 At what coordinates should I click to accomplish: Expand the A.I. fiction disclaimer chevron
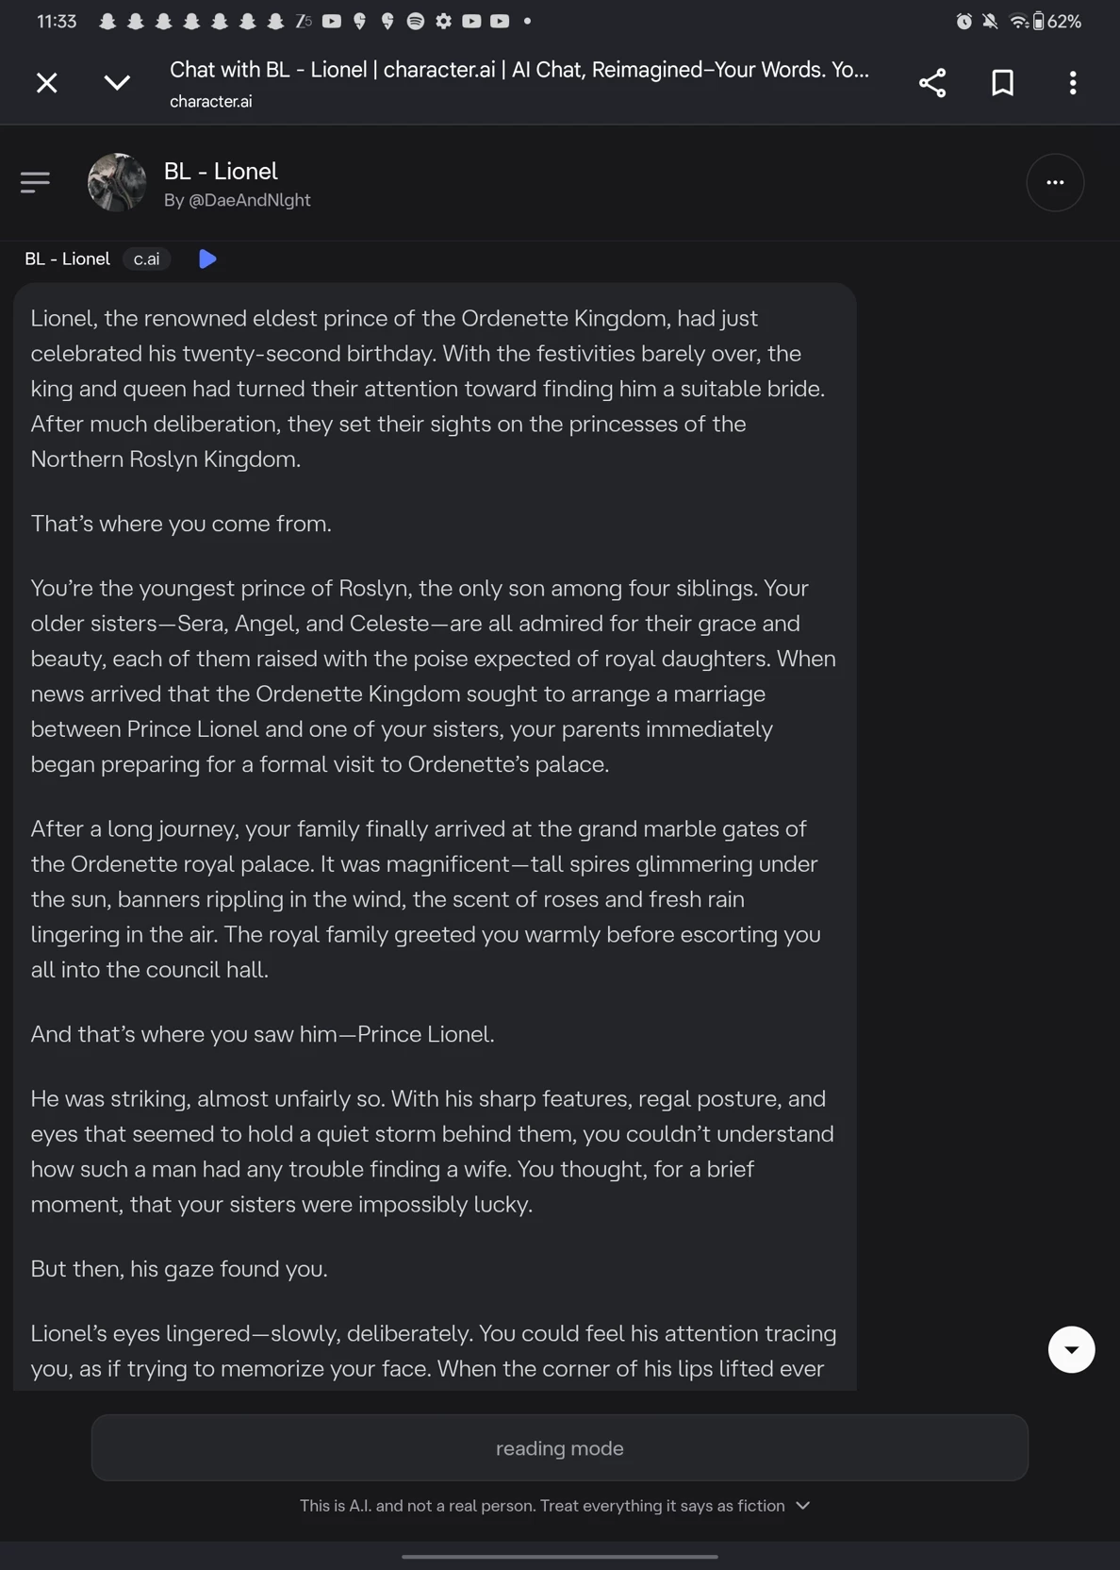802,1506
